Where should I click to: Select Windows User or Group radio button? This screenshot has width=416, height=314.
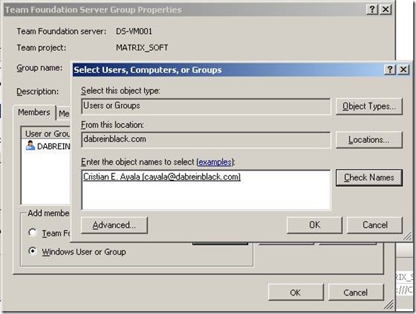click(33, 251)
